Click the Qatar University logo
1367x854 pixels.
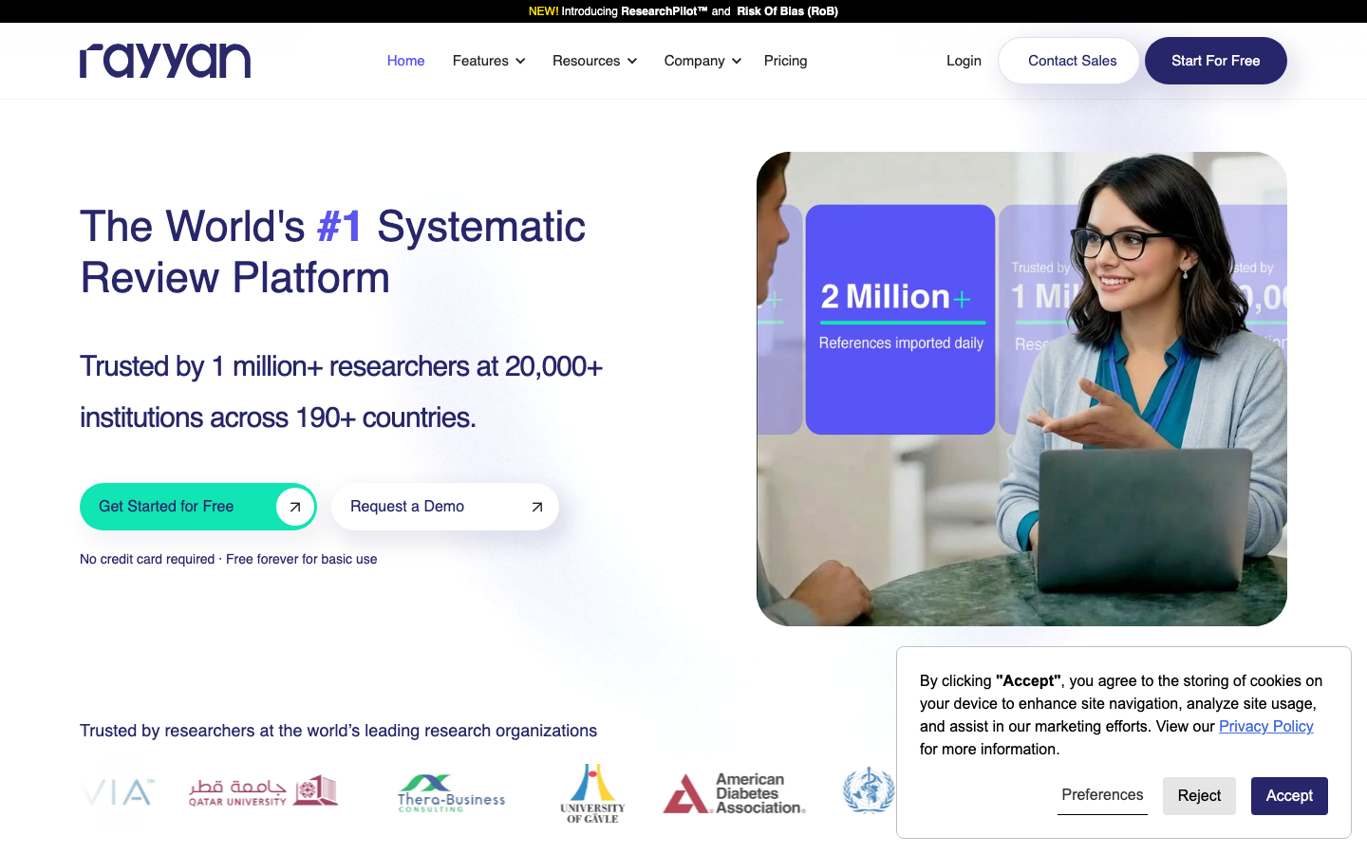(263, 791)
